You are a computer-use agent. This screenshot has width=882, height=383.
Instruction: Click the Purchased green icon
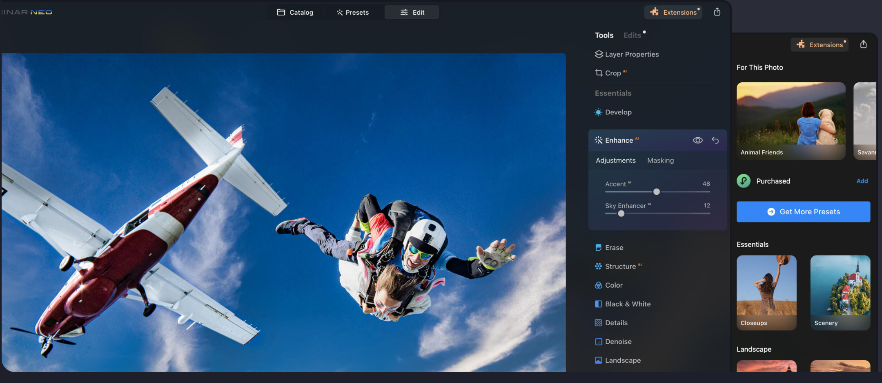tap(744, 181)
